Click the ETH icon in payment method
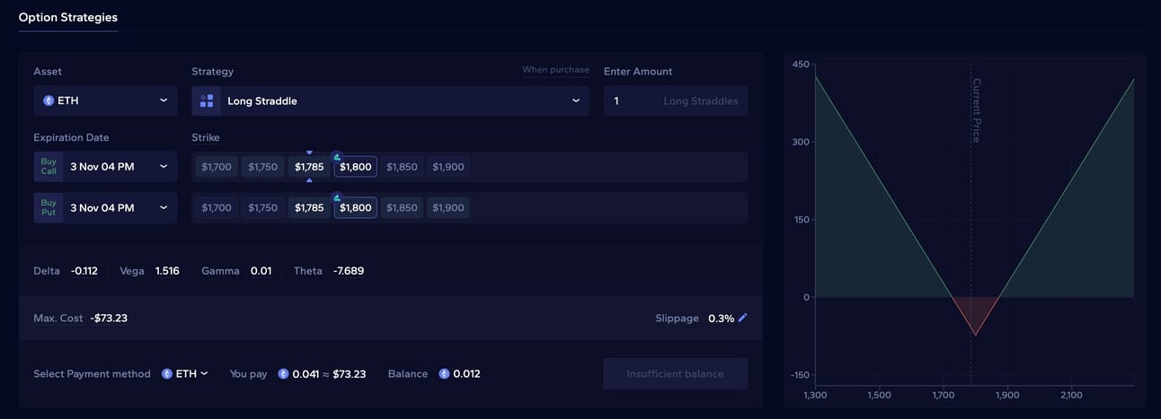1161x419 pixels. click(167, 374)
